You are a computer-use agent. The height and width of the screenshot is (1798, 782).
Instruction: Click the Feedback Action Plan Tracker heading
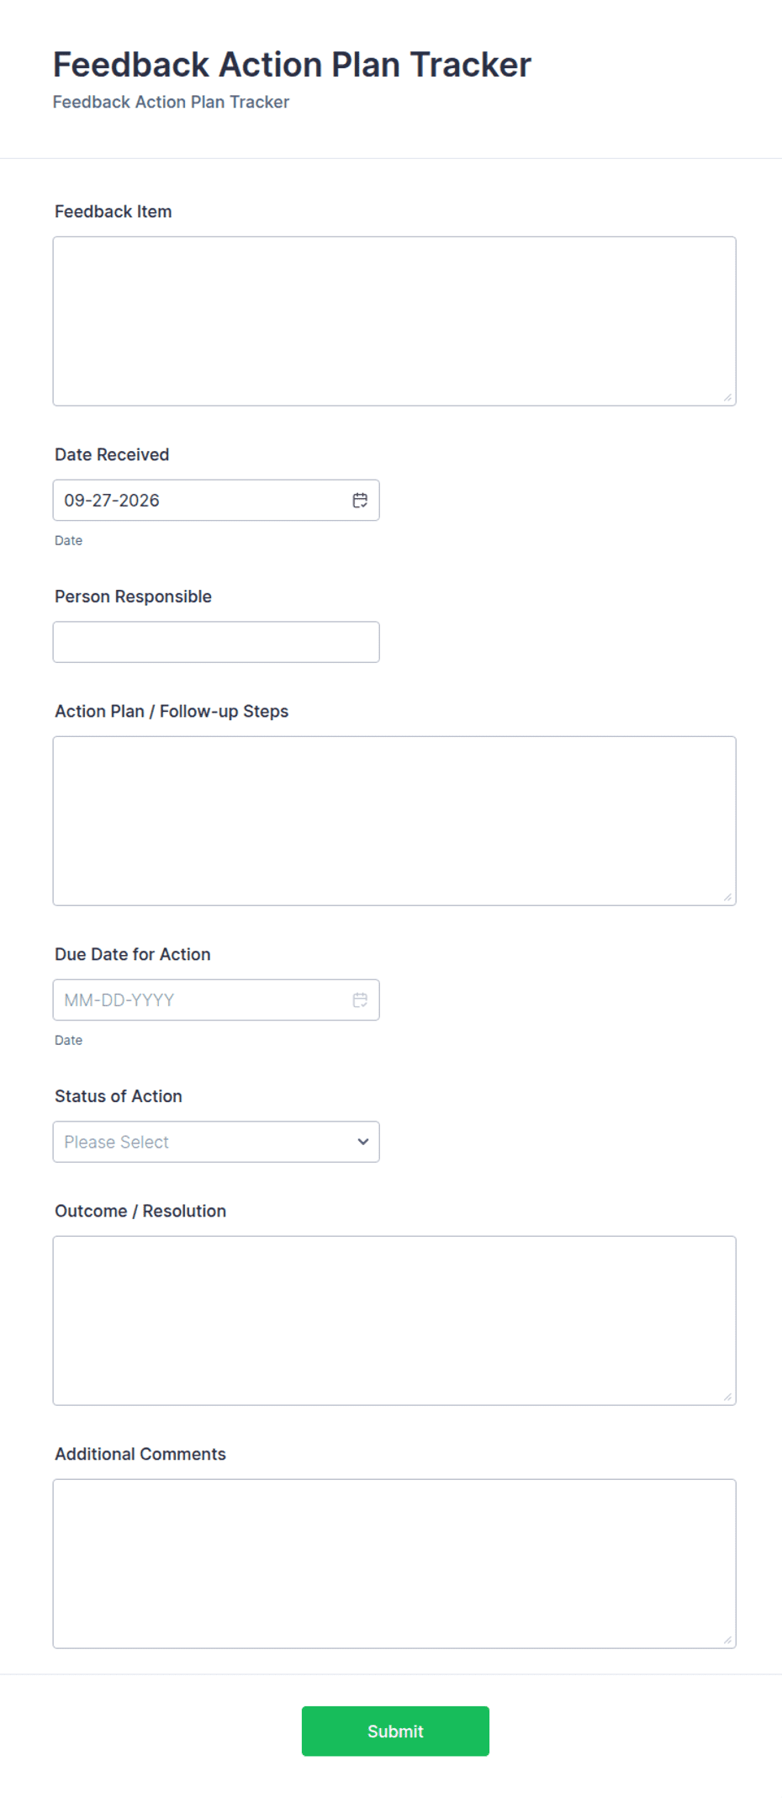click(292, 65)
